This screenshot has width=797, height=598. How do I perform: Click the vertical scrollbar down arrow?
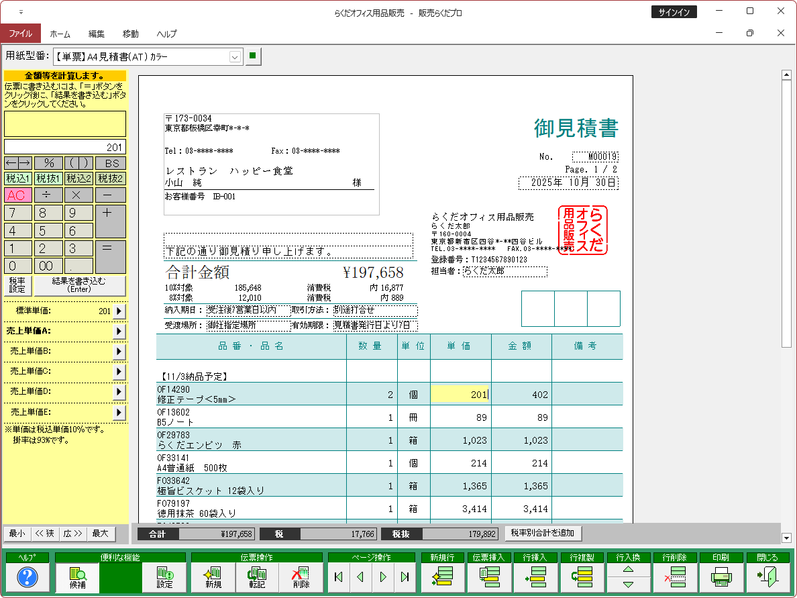coord(786,538)
